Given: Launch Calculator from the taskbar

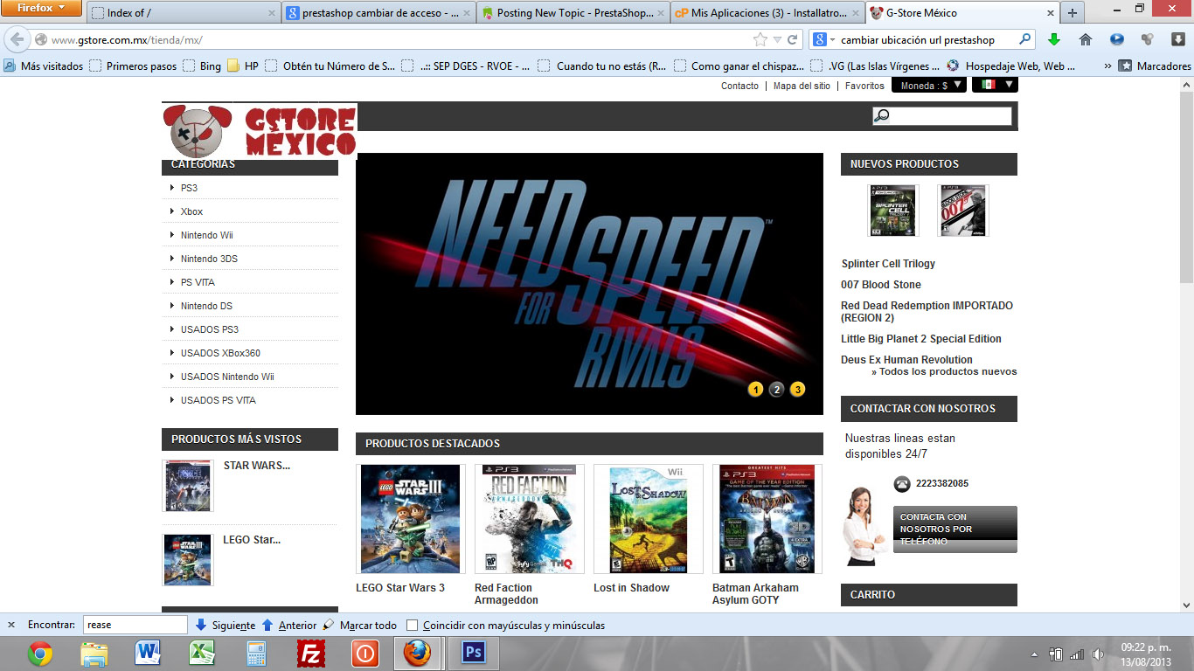Looking at the screenshot, I should (256, 654).
